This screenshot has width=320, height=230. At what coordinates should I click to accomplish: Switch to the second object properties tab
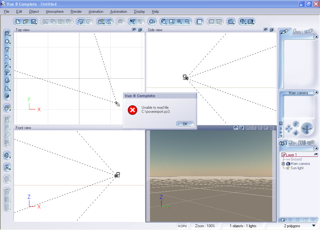297,31
